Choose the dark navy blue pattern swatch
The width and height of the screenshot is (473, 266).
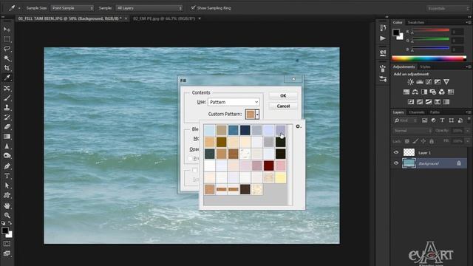coord(245,130)
